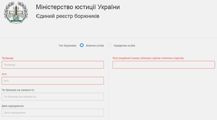
Task: Click the Прізвище: red field label
Action: pos(8,58)
